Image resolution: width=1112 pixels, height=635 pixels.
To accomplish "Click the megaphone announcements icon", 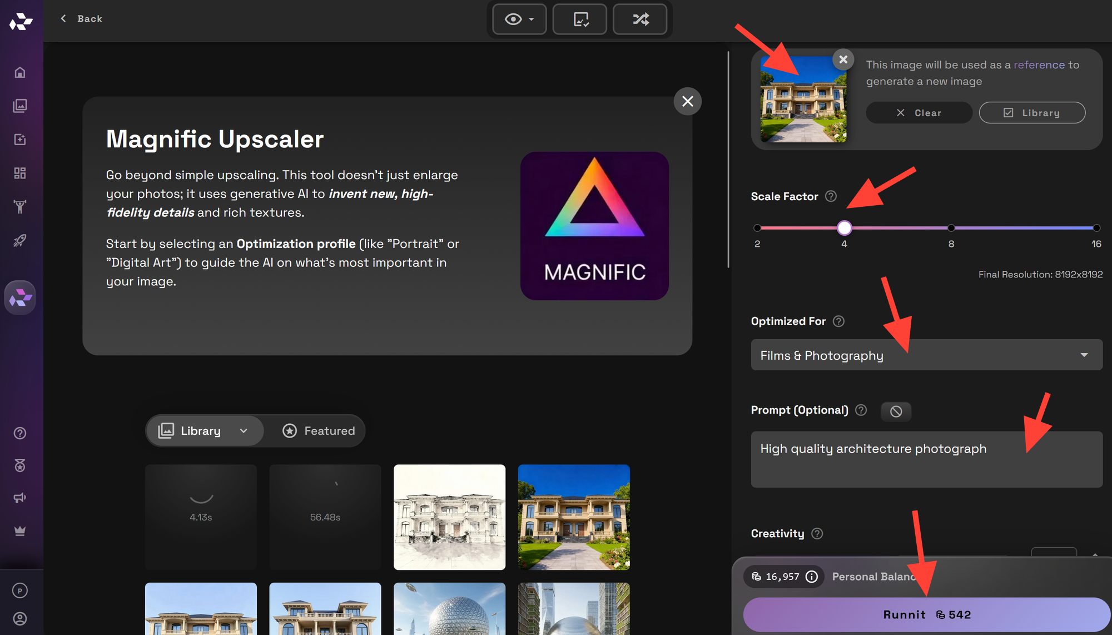I will [x=20, y=498].
